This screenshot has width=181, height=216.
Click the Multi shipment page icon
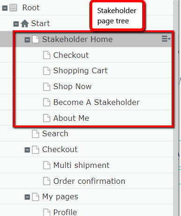coord(47,165)
